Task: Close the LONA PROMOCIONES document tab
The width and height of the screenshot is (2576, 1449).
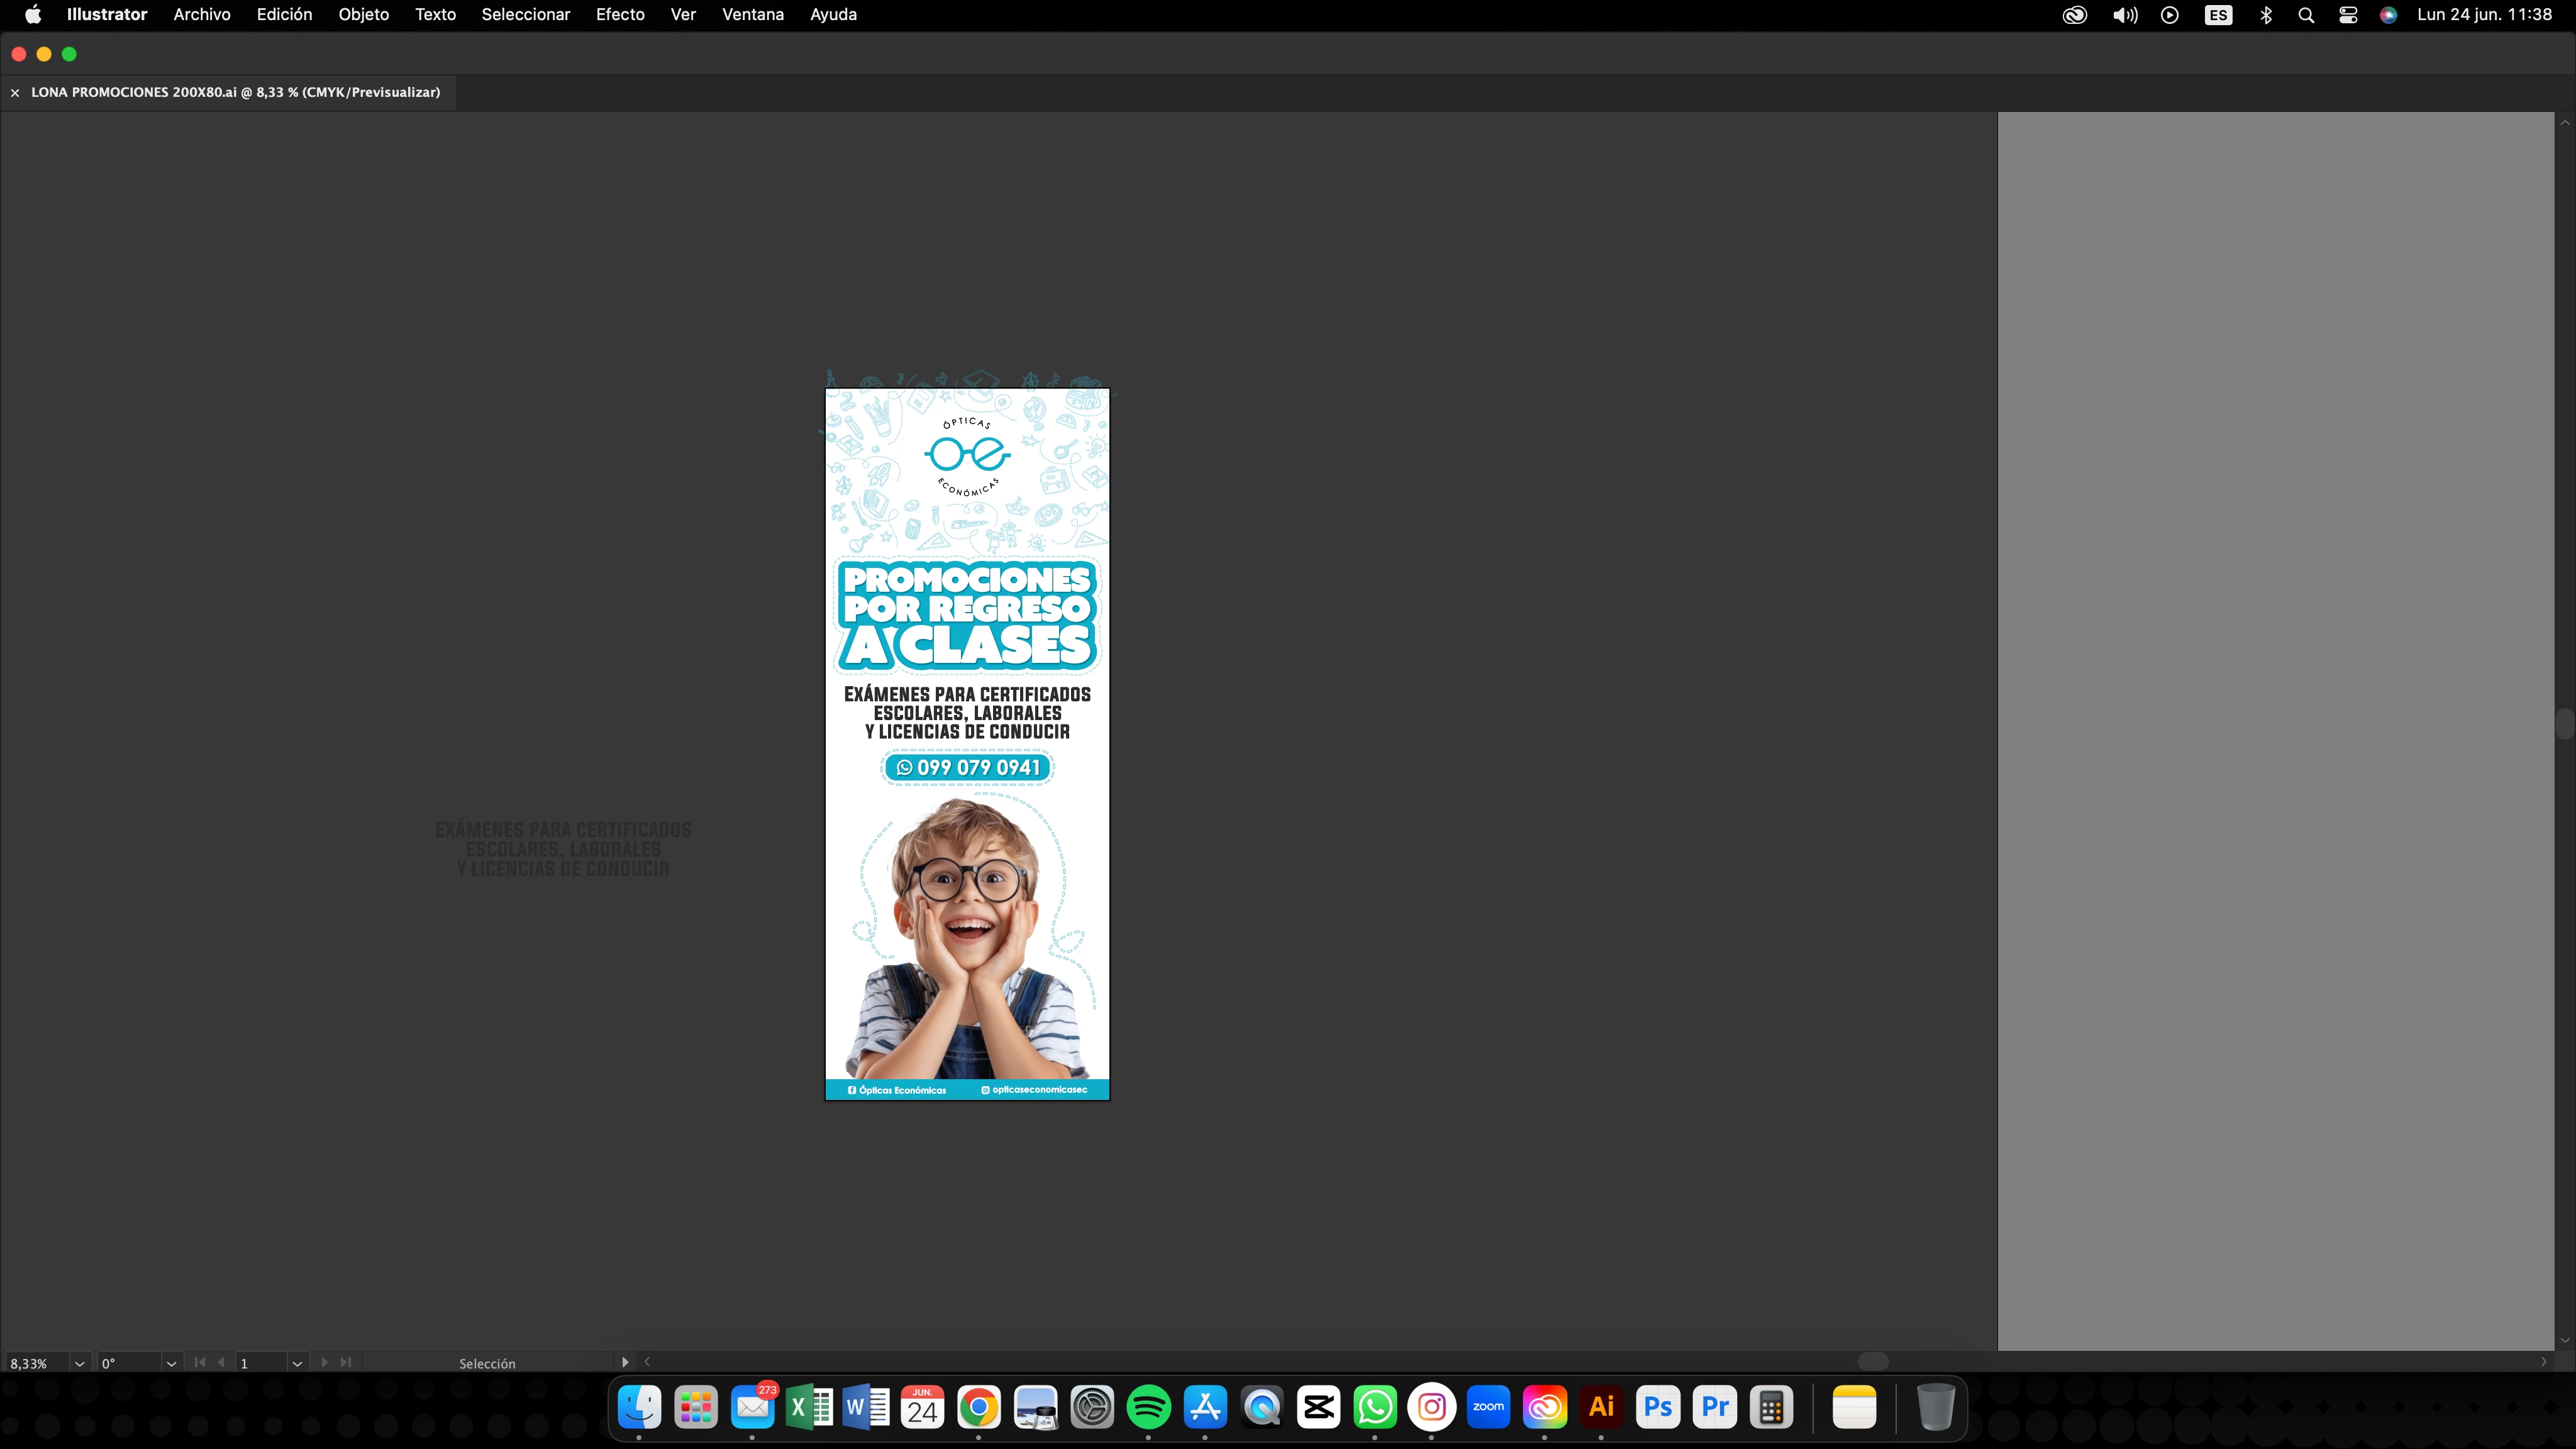Action: (15, 93)
